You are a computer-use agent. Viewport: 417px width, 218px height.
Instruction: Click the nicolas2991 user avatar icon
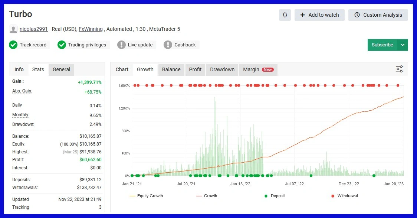click(13, 29)
